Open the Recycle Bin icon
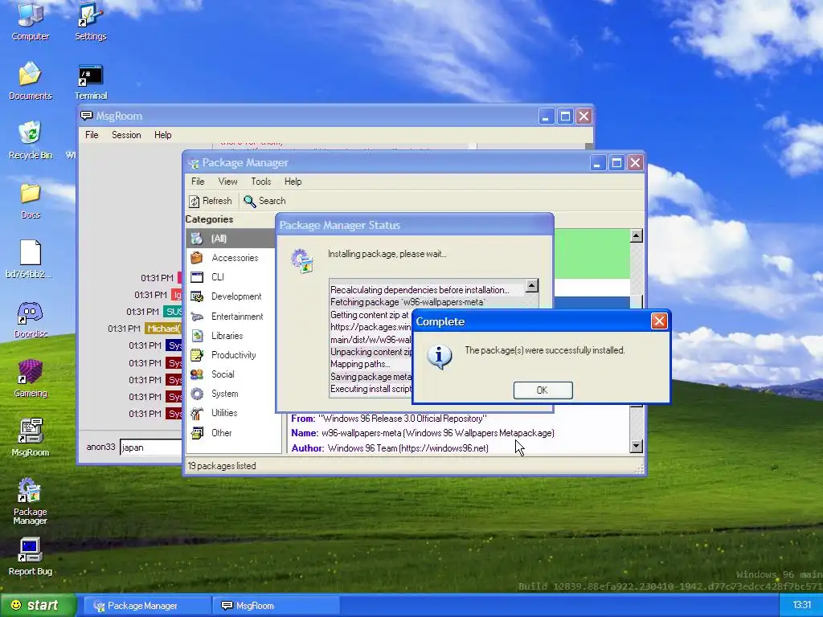 click(31, 140)
